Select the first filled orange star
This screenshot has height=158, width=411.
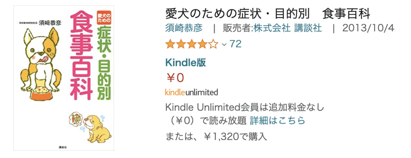170,44
